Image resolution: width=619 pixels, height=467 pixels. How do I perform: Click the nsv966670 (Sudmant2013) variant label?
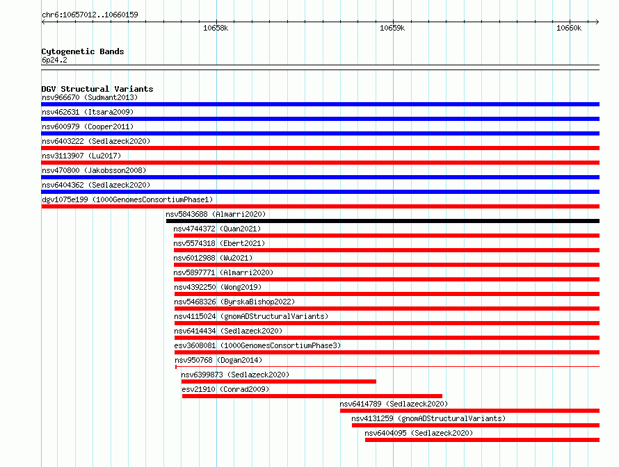[x=90, y=97]
